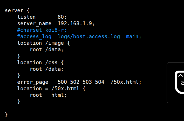Screen dimensions: 184x121
Task: Click the root html; line
Action: point(48,95)
